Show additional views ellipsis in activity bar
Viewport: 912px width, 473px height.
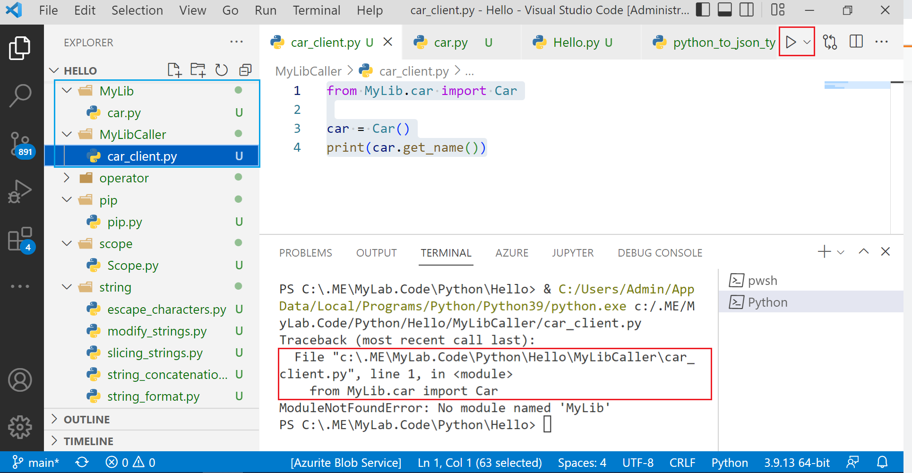(20, 286)
